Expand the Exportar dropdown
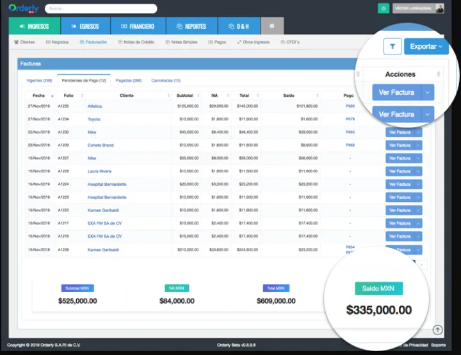The width and height of the screenshot is (461, 355). (426, 46)
